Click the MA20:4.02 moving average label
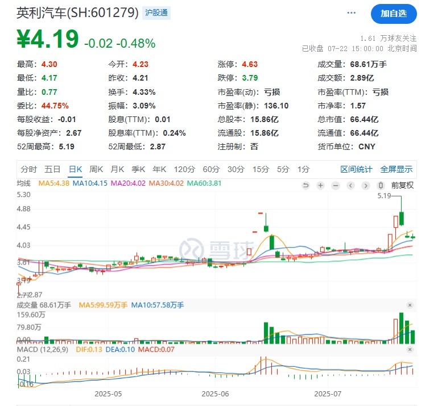 coord(128,183)
